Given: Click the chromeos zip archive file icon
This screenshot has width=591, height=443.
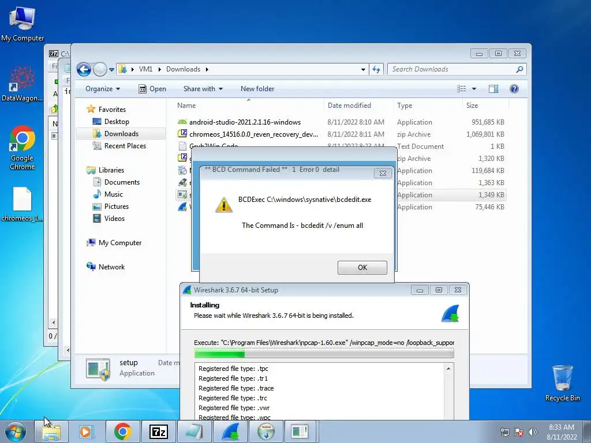Looking at the screenshot, I should [182, 134].
